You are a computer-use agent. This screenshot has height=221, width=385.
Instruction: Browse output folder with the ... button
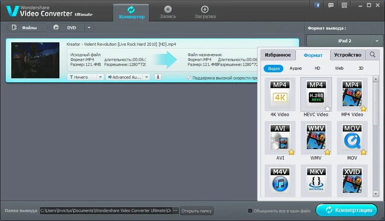click(175, 211)
